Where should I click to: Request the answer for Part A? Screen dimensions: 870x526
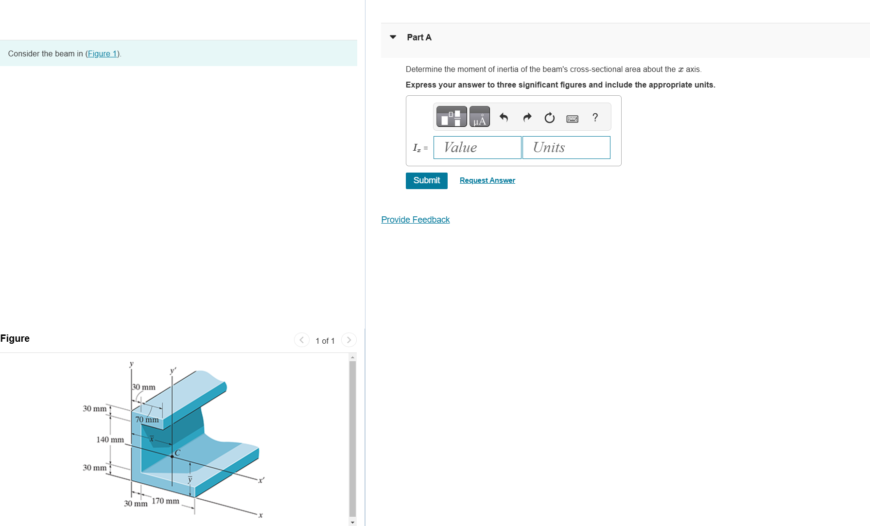(487, 180)
